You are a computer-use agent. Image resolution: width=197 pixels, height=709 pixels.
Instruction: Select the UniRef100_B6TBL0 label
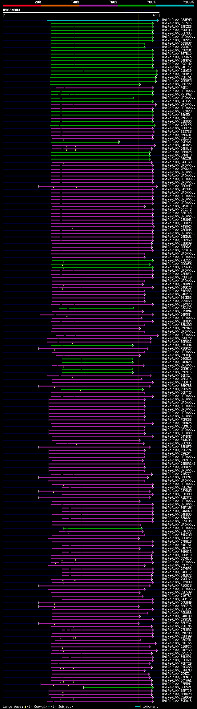coord(177,54)
